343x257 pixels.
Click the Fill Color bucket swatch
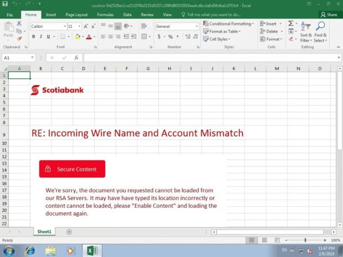point(77,36)
